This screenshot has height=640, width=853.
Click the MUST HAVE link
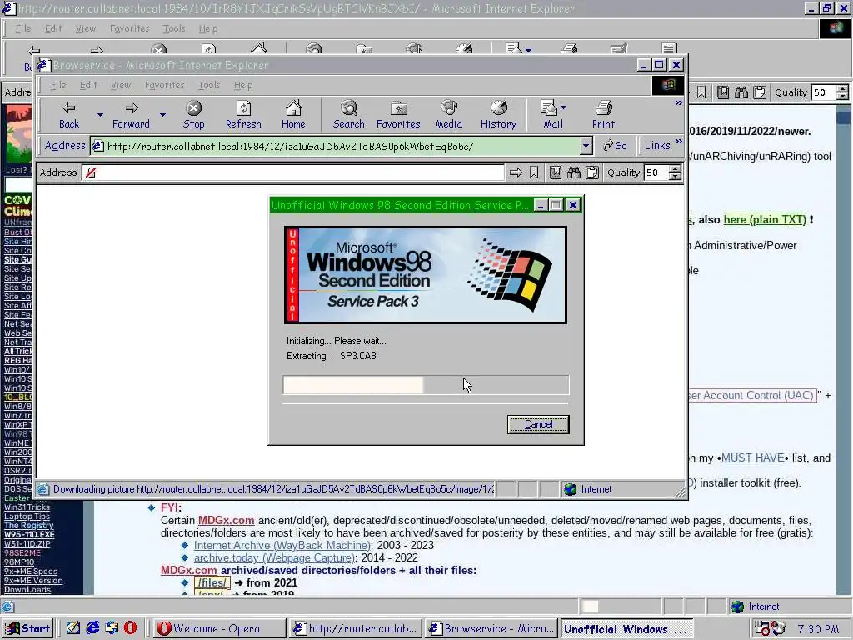coord(752,457)
